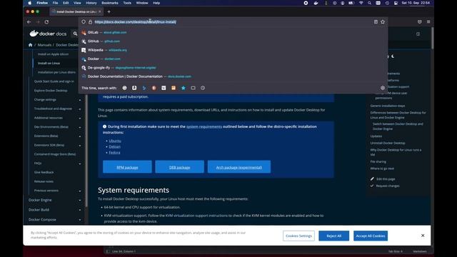Viewport: 457px width, 257px height.
Task: Reload the page with refresh icon
Action: pyautogui.click(x=46, y=22)
